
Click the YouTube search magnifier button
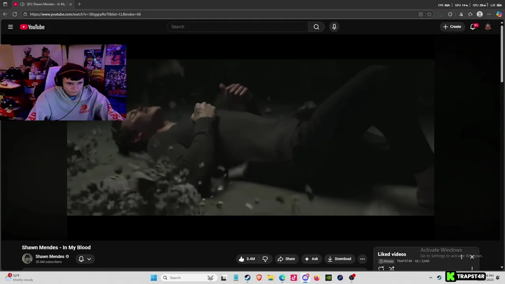tap(316, 27)
